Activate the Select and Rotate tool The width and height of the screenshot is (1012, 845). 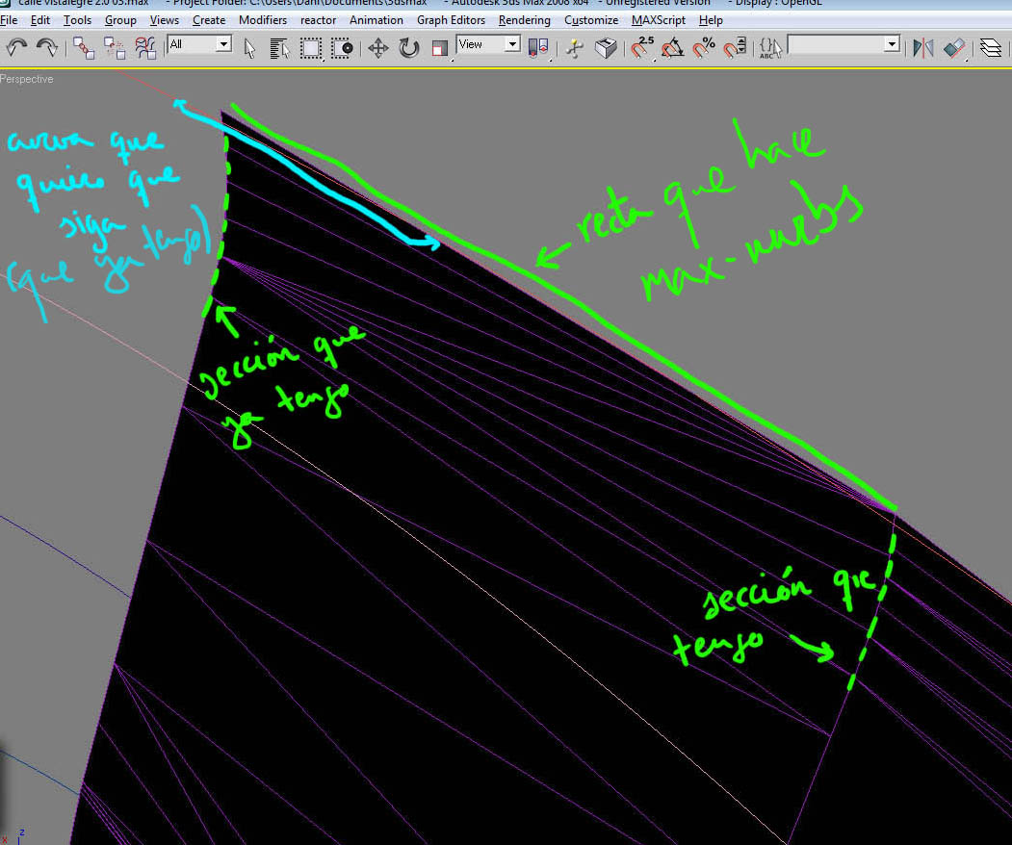coord(409,48)
